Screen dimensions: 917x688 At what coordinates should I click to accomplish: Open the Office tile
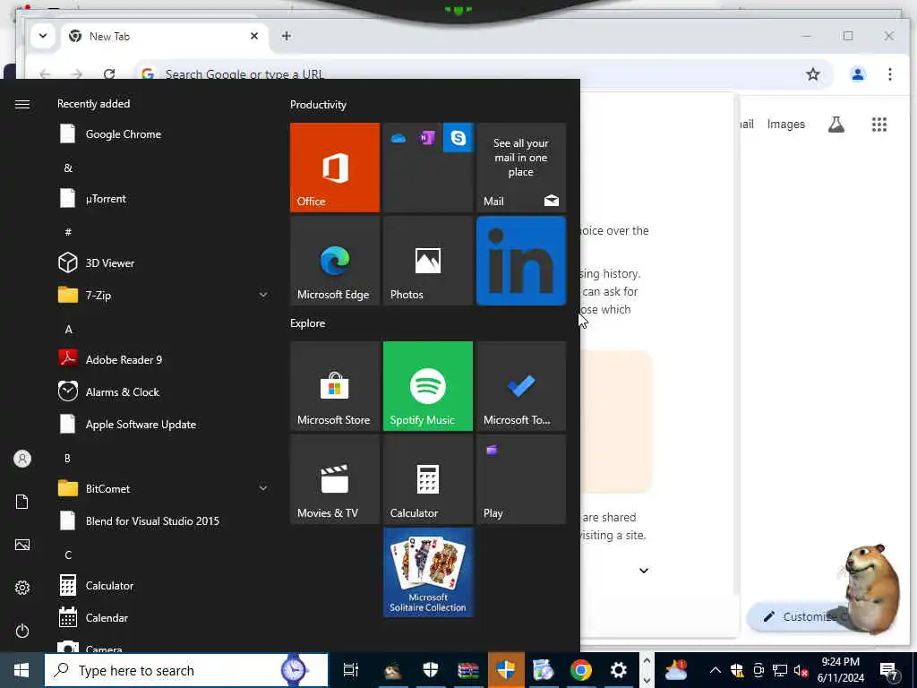(335, 168)
